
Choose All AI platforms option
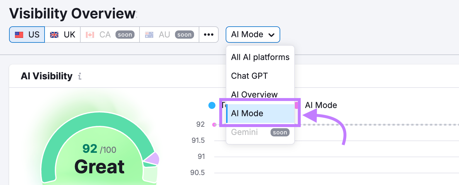click(x=260, y=57)
